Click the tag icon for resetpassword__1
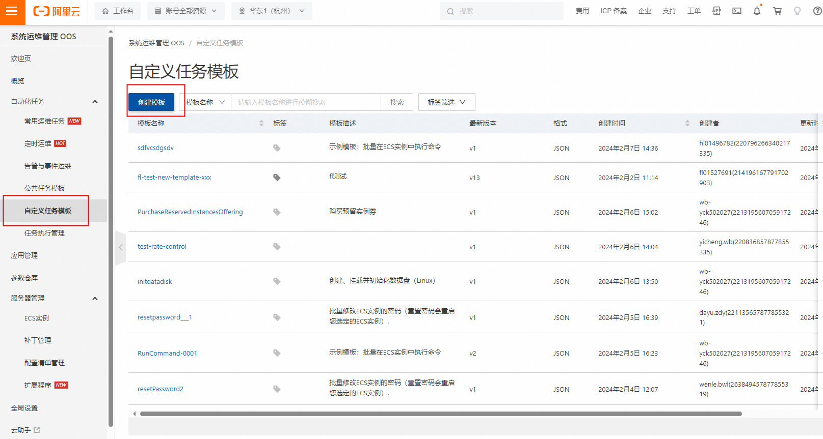 [x=277, y=317]
